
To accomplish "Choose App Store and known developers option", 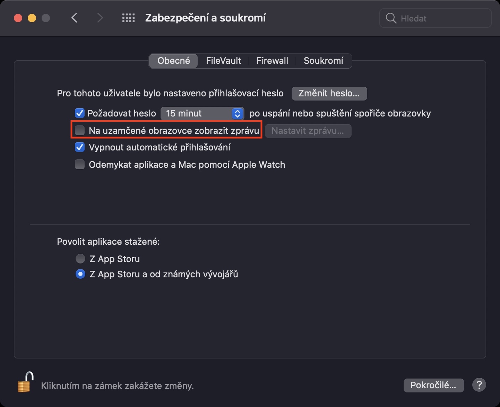I will pos(80,274).
